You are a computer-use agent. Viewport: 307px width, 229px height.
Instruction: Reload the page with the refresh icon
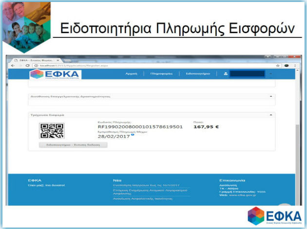pyautogui.click(x=28, y=66)
